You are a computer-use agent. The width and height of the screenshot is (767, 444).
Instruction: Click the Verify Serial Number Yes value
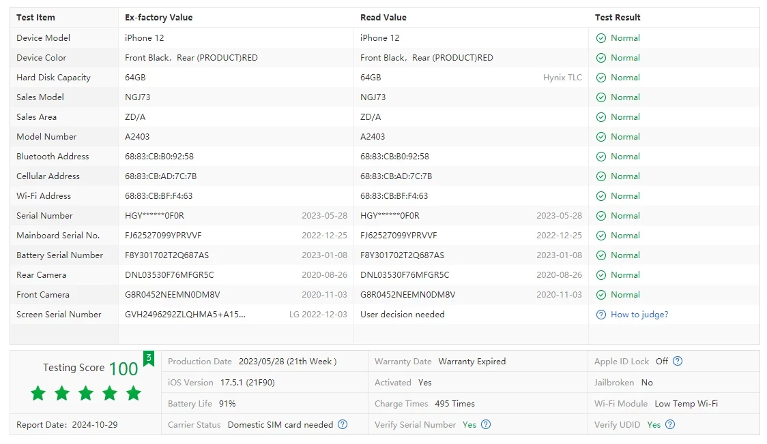[x=469, y=425]
